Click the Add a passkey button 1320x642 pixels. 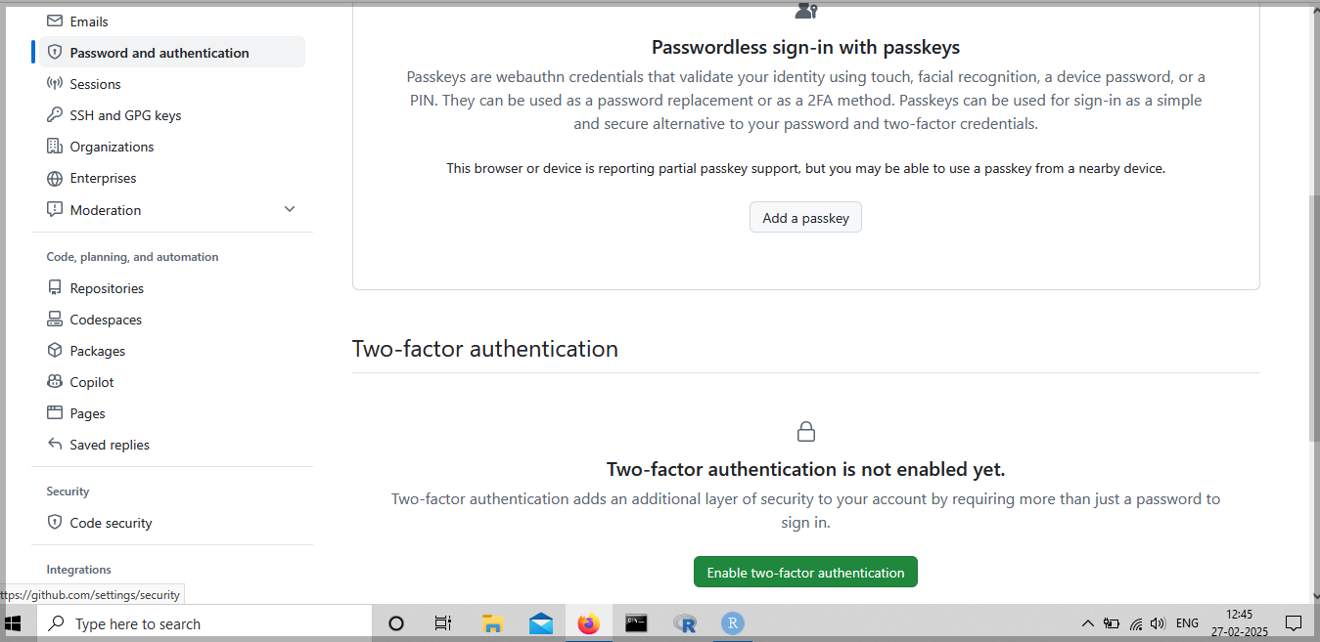click(805, 218)
